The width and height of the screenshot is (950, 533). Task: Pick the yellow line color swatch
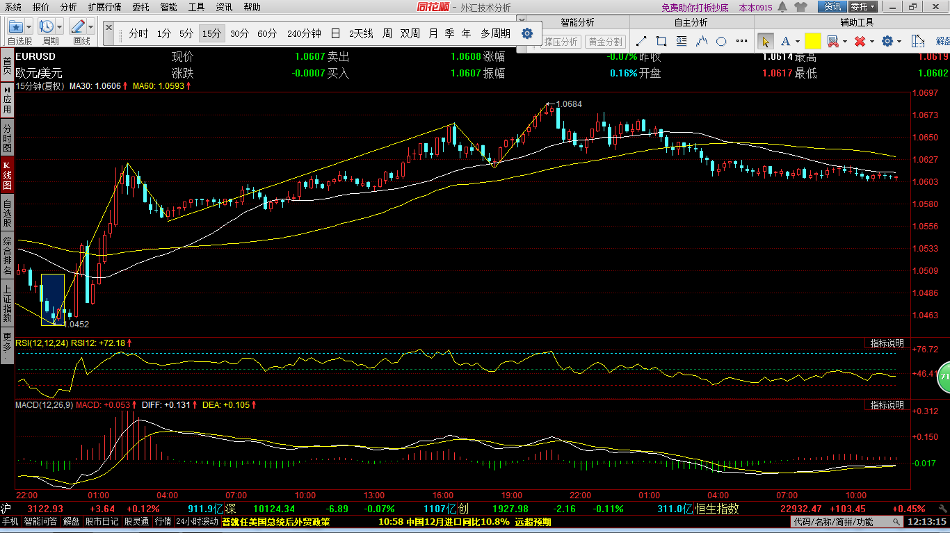coord(812,41)
